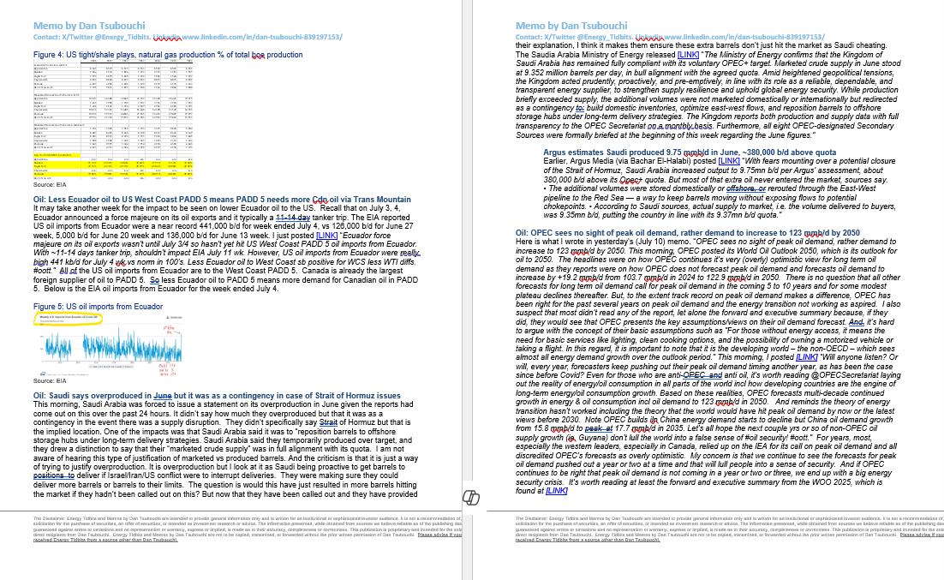
Task: Click the 'Oil: OPEC sees no sight of peak oil demand' heading
Action: tap(688, 232)
